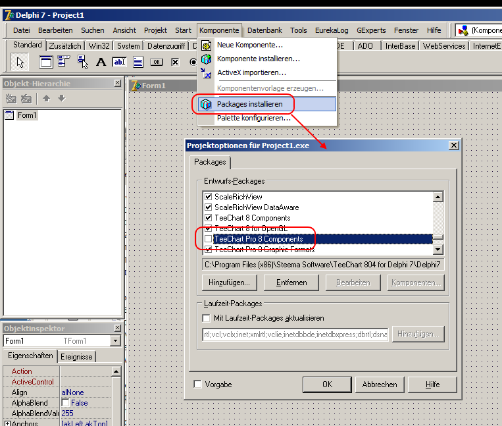The width and height of the screenshot is (502, 426).
Task: Click the Packages installieren cube icon
Action: click(206, 105)
